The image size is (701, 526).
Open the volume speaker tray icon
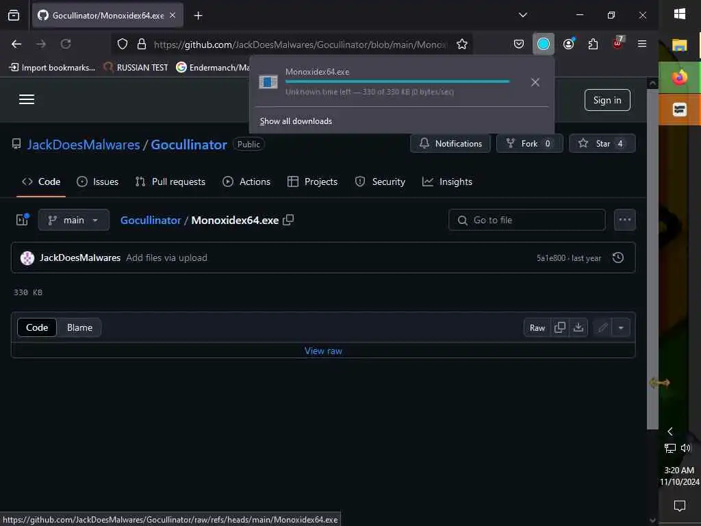[x=686, y=448]
